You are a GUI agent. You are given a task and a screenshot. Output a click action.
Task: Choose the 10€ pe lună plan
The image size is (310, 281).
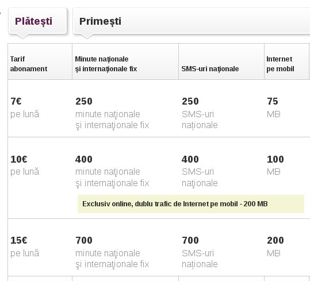[25, 165]
